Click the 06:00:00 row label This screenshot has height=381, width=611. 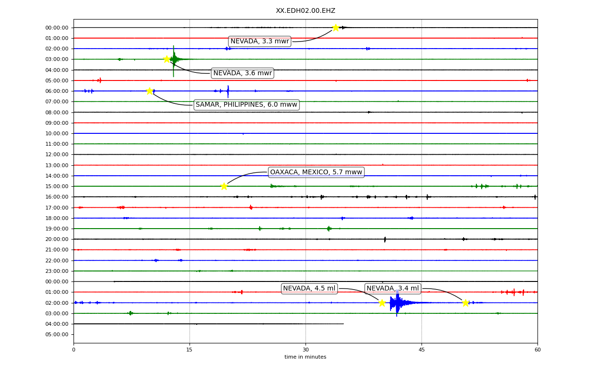pyautogui.click(x=57, y=91)
